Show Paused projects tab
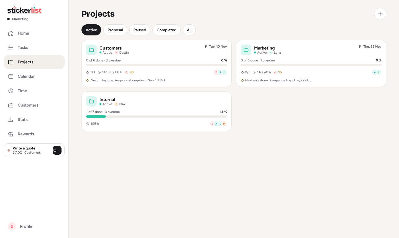The image size is (399, 238). (140, 30)
